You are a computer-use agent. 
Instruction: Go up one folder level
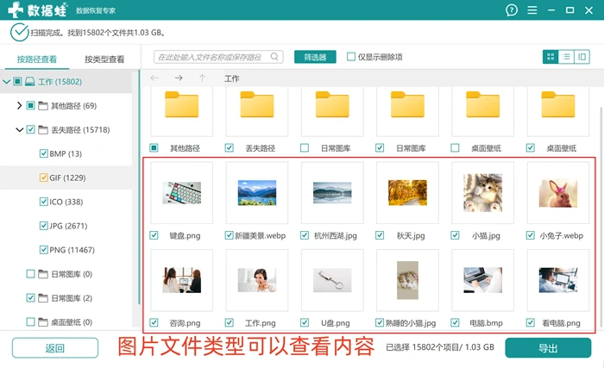[202, 78]
